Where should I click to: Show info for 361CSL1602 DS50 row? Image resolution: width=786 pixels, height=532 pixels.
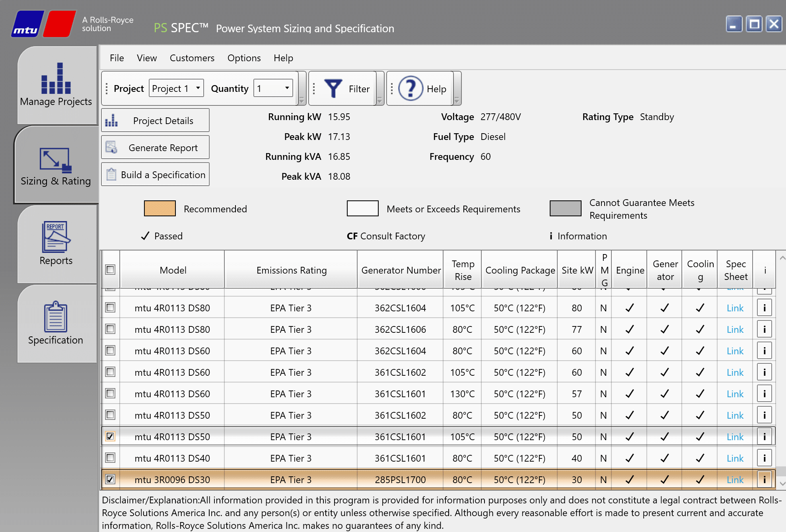(764, 415)
